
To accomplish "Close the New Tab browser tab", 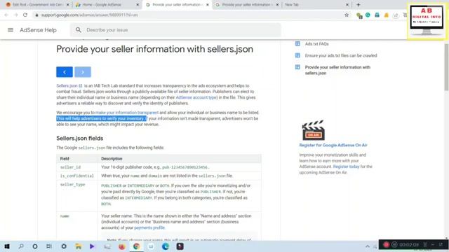I will [x=347, y=5].
